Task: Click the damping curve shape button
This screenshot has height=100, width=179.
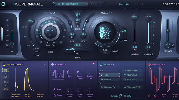Action: tap(135, 17)
